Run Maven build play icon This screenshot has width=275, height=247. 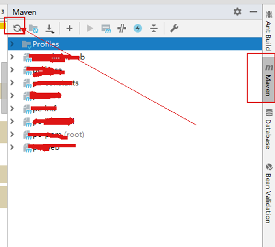tap(90, 28)
